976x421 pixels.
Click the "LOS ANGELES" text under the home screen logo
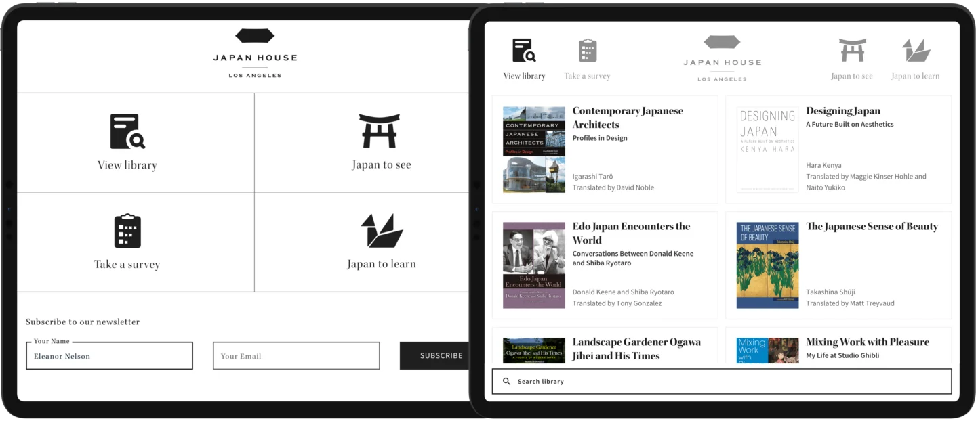tap(255, 76)
